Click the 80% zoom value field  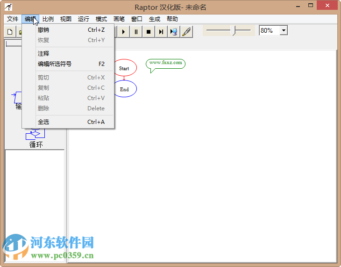tap(269, 30)
